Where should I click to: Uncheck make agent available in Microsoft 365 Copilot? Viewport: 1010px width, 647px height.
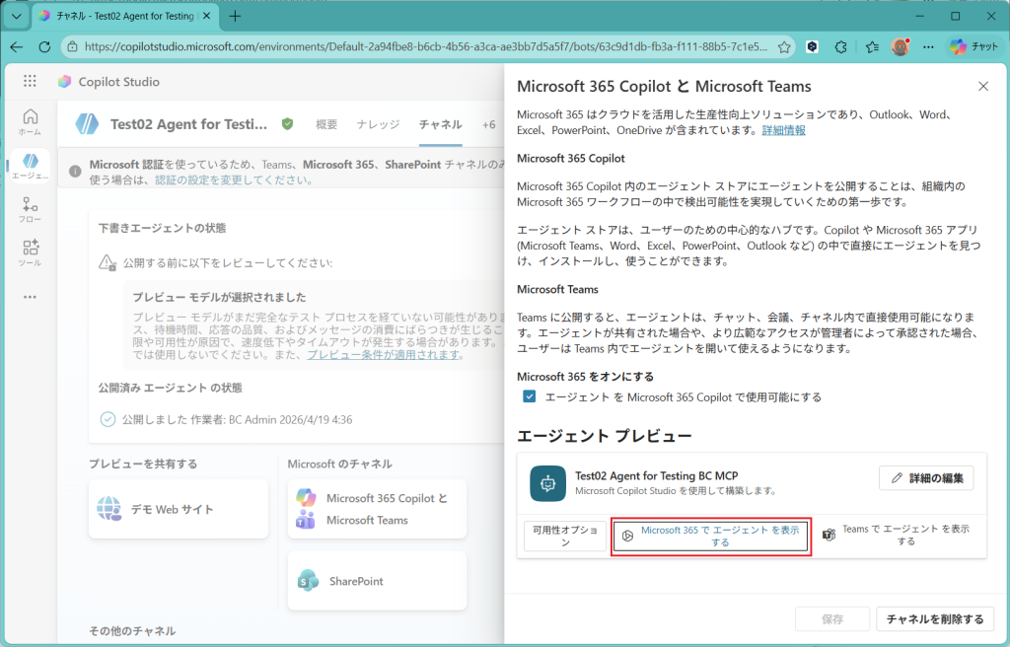coord(530,396)
